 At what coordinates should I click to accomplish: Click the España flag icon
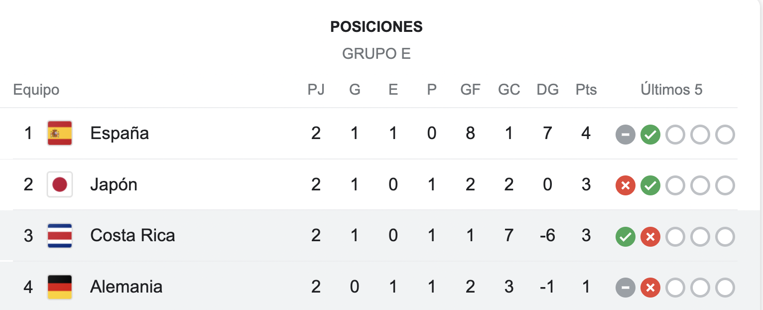[x=60, y=133]
